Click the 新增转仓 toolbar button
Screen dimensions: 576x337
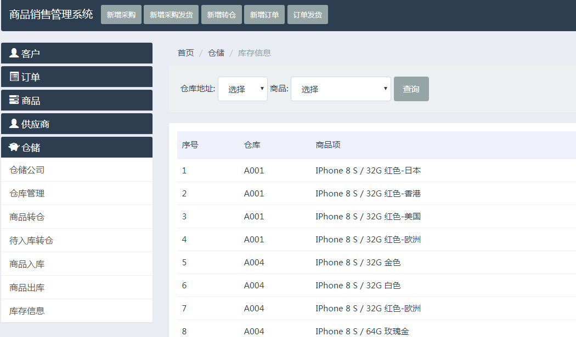click(x=222, y=15)
